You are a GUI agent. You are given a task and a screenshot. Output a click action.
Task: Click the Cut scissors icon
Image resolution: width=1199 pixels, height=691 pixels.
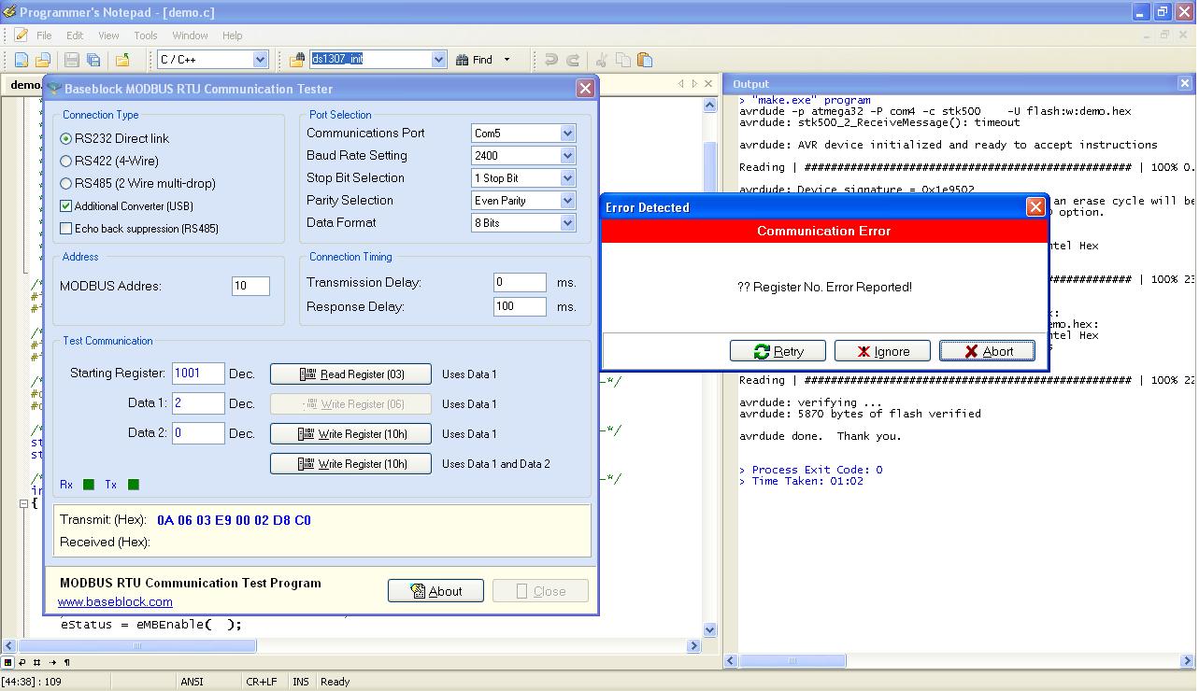(x=602, y=60)
